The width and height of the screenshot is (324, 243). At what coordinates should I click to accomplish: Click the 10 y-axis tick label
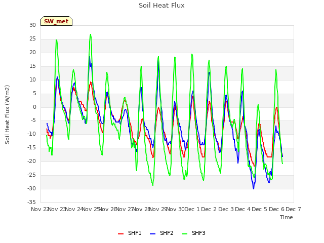click(32, 79)
